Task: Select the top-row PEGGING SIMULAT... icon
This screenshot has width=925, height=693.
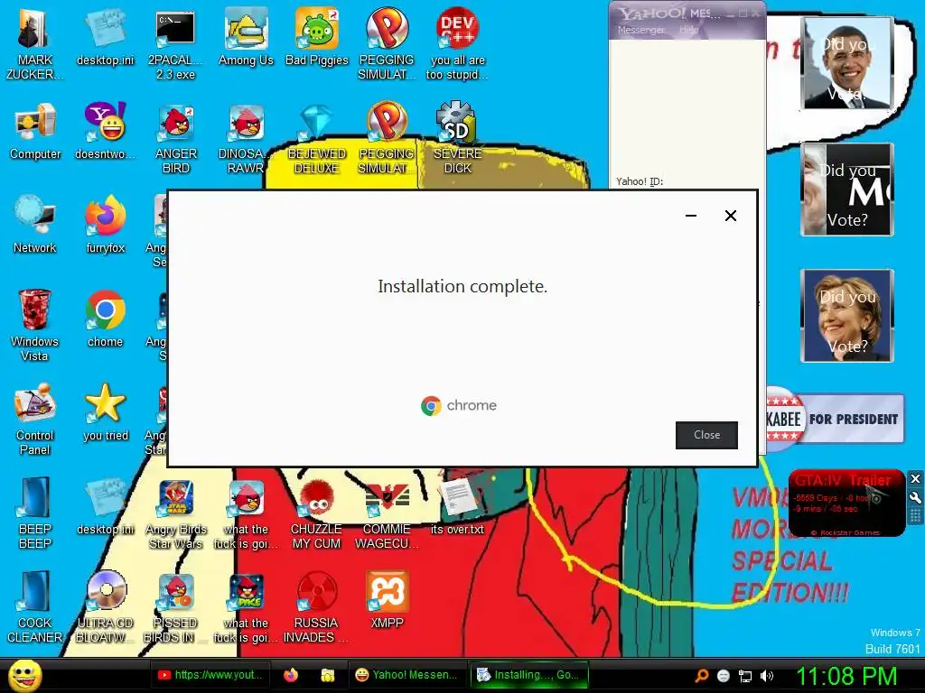Action: tap(387, 44)
